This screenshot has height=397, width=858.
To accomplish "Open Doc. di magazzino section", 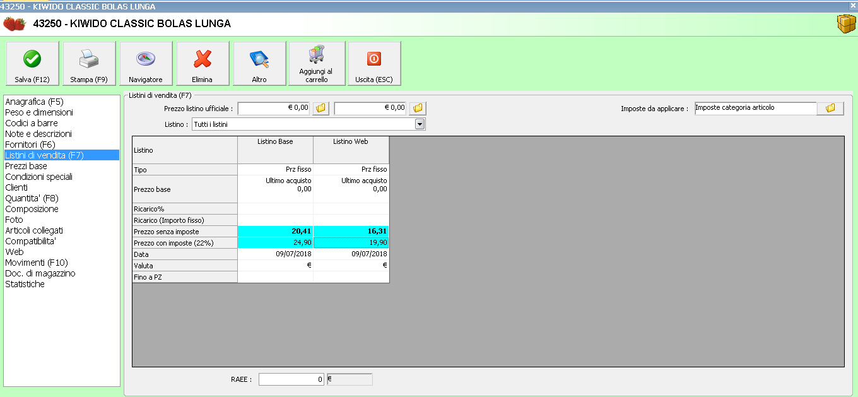I will 62,273.
